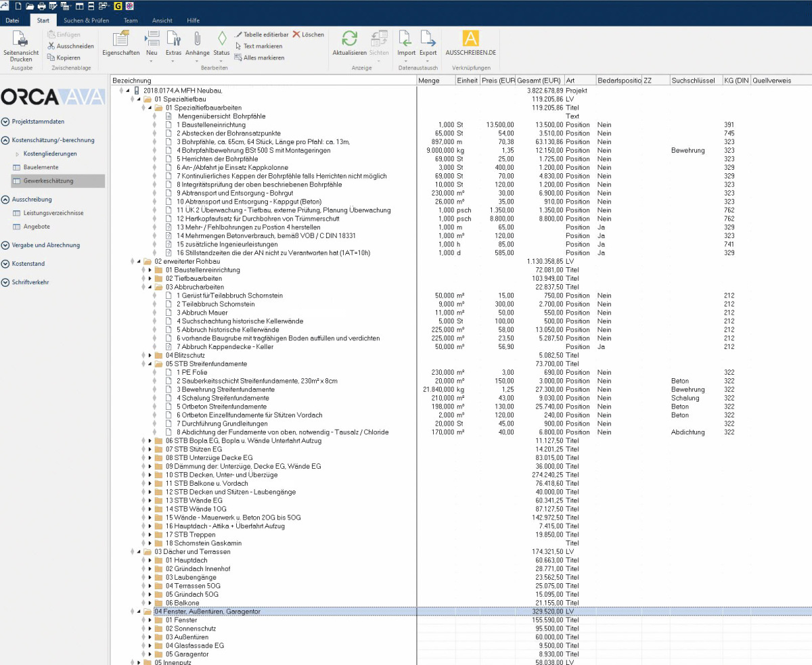
Task: Switch to the Team ribbon tab
Action: pos(131,20)
